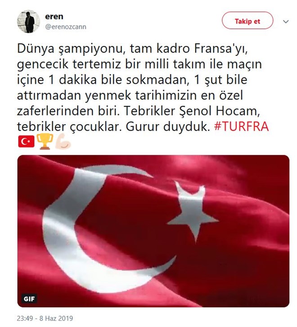Play the Turkish flag GIF
The width and height of the screenshot is (297, 327).
click(153, 231)
